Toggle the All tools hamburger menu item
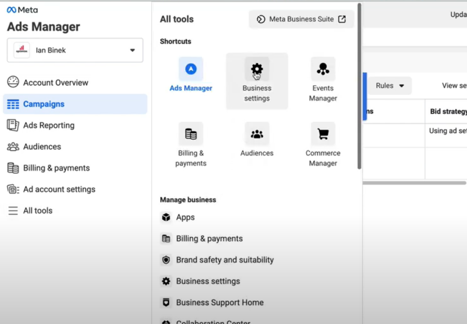 coord(75,211)
